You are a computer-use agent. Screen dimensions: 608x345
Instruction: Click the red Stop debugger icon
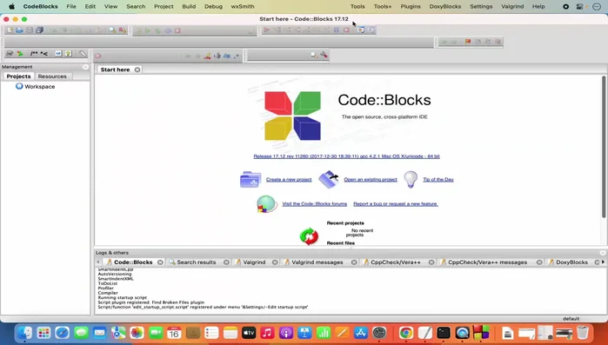346,30
